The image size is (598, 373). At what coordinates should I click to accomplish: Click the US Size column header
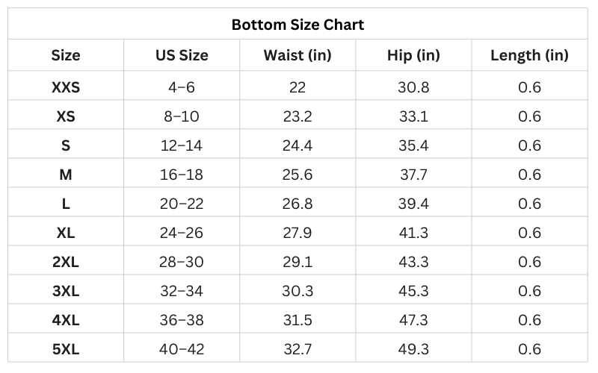(x=182, y=55)
